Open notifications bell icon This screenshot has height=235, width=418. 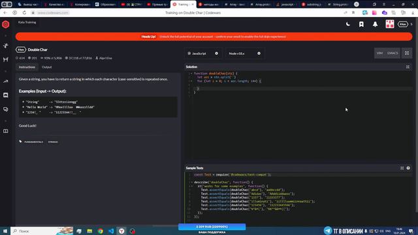[x=375, y=24]
